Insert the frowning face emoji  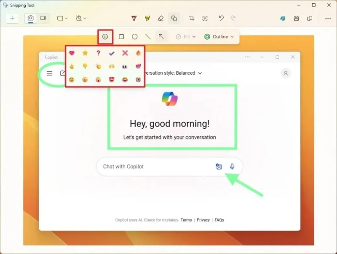coord(85,80)
